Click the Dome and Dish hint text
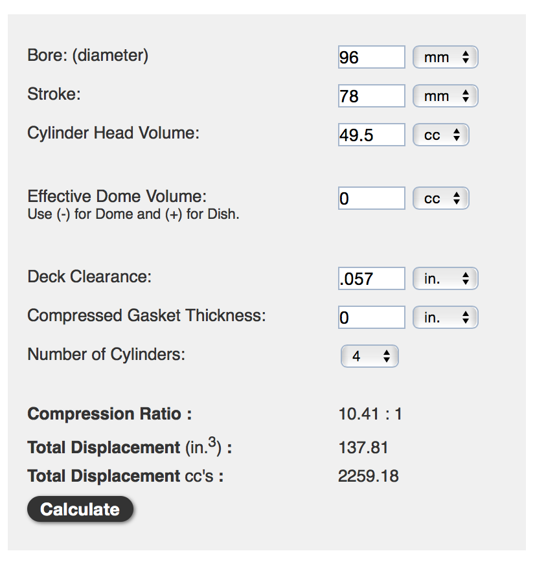The image size is (535, 562). pyautogui.click(x=133, y=214)
